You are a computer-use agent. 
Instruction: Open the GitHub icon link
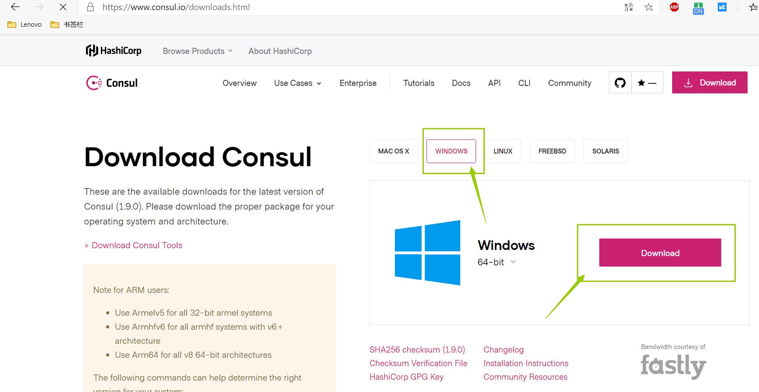coord(620,82)
